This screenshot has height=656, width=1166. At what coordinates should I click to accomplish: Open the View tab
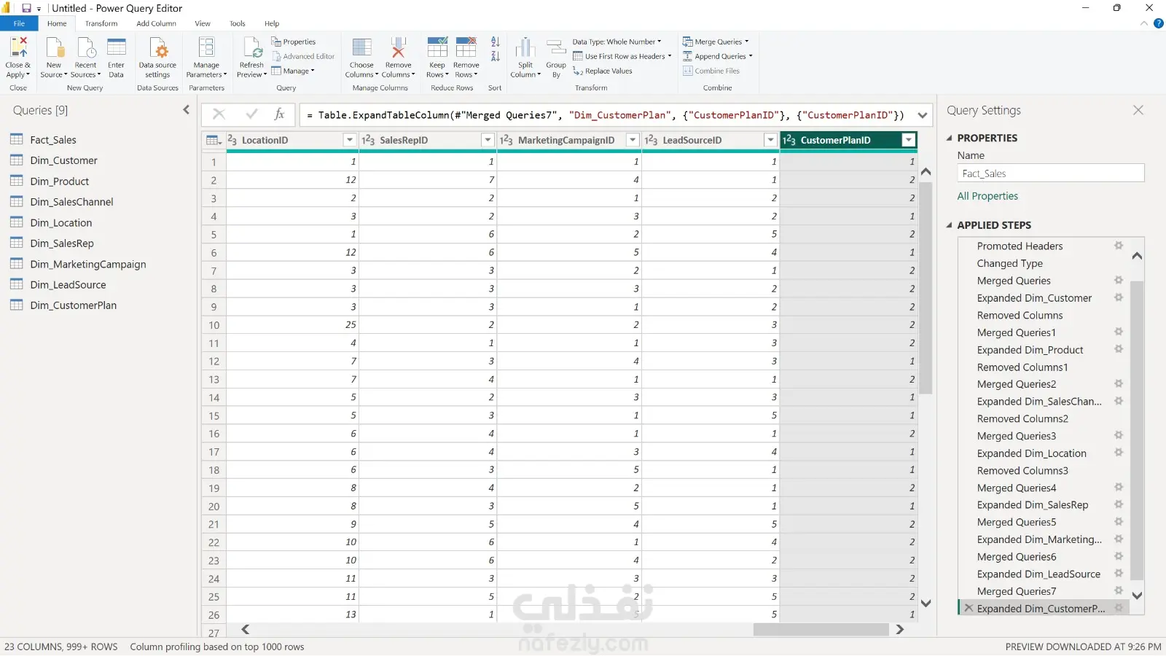203,23
